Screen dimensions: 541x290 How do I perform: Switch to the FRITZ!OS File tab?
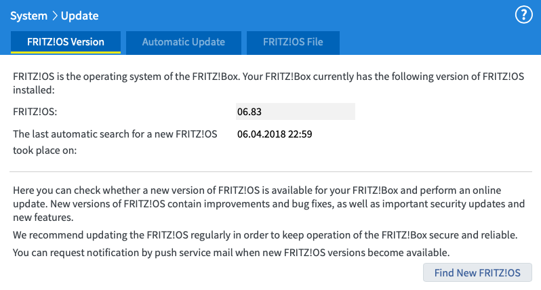(x=293, y=43)
